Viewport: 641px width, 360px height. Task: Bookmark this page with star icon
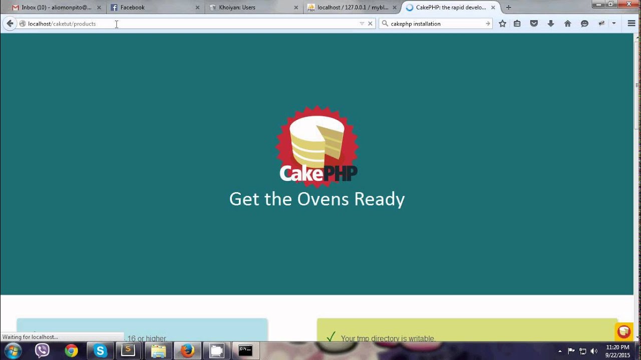[502, 23]
